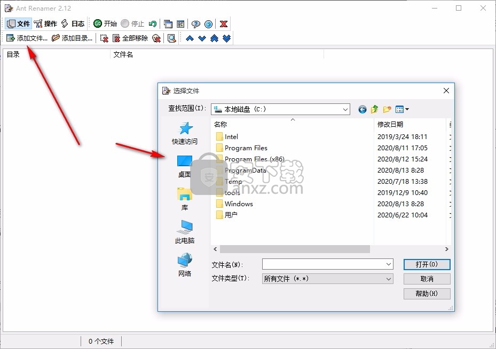The height and width of the screenshot is (349, 496).
Task: Sort main list by the 目录 column header
Action: tap(57, 54)
